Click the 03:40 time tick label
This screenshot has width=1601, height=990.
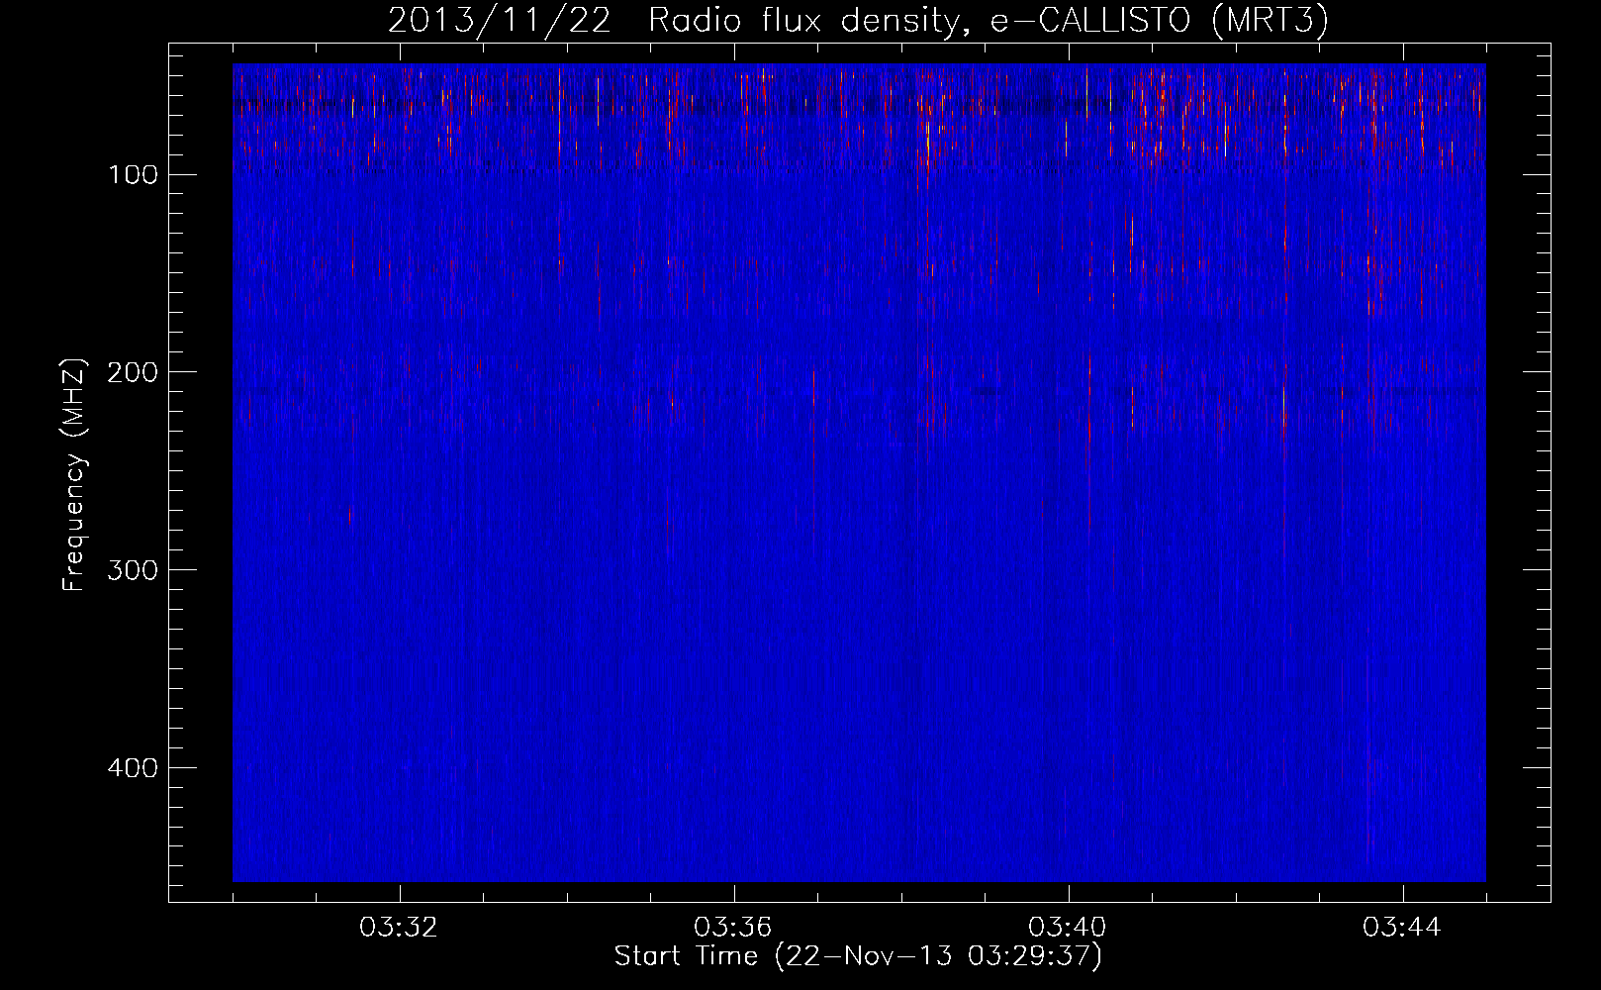tap(1068, 928)
